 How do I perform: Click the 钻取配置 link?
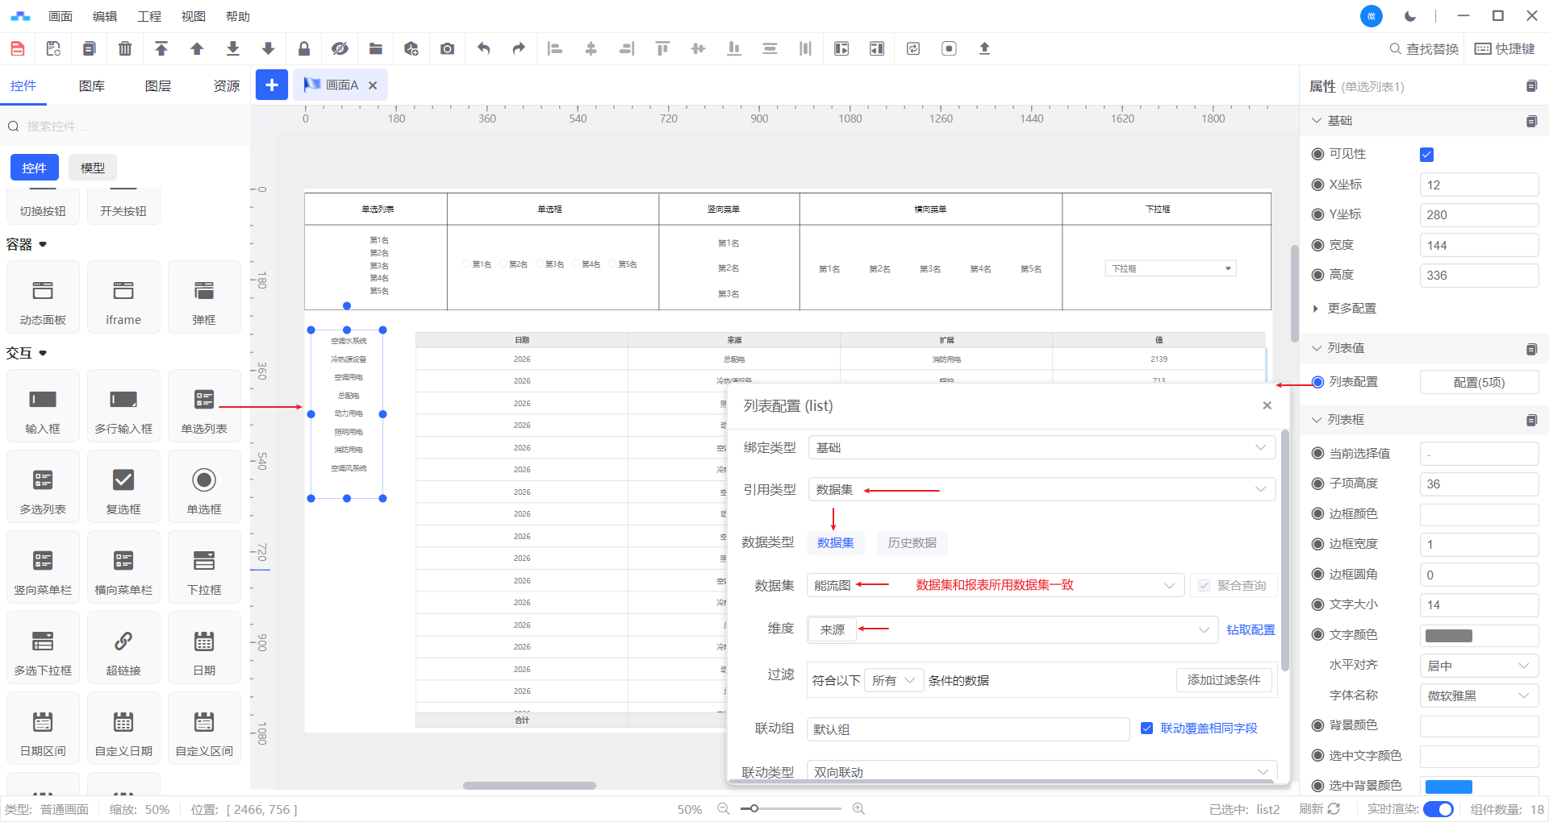coord(1250,630)
